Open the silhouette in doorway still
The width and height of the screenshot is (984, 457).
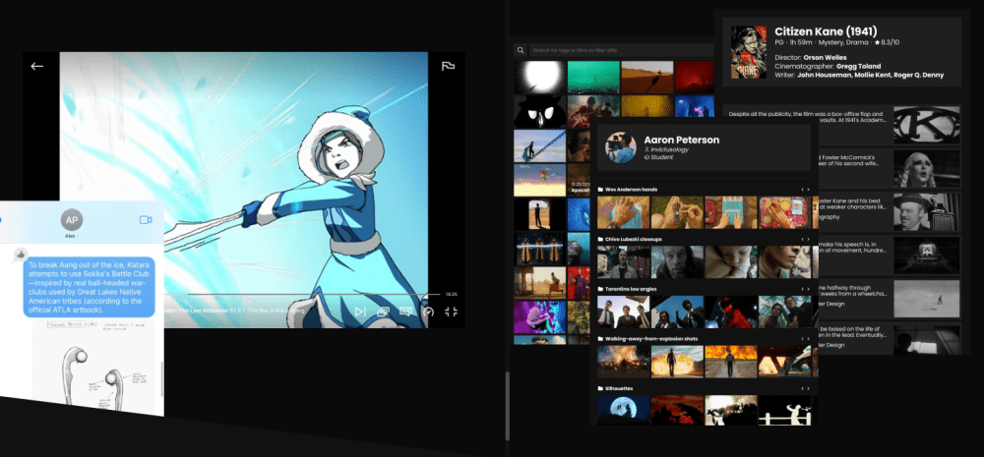pos(539,214)
